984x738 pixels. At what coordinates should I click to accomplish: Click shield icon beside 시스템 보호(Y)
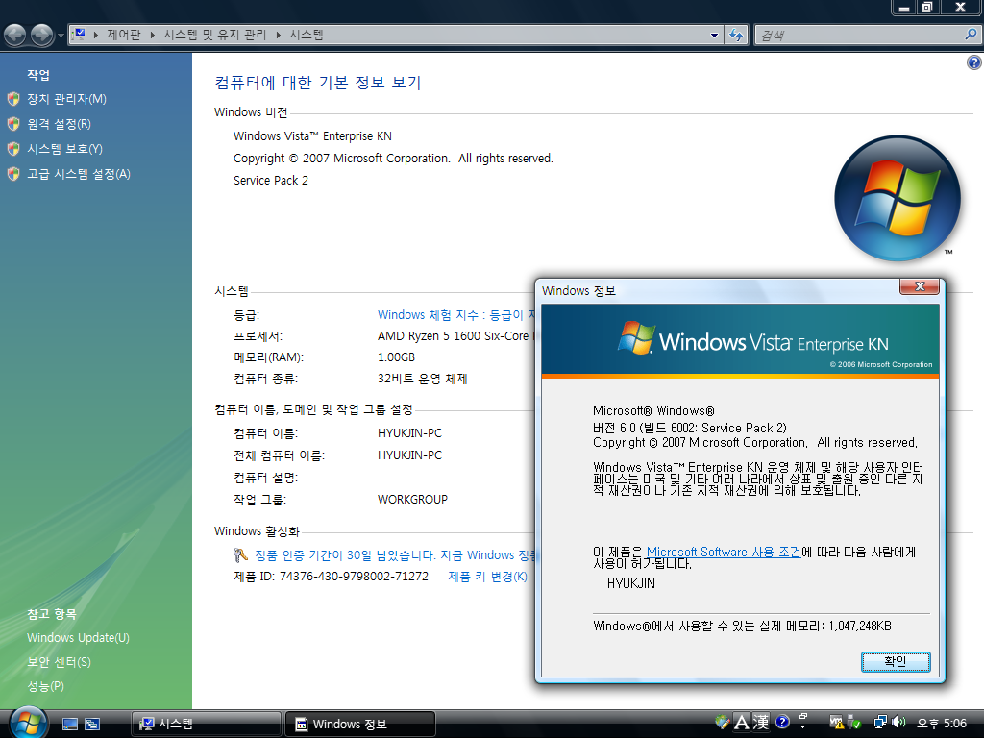13,149
